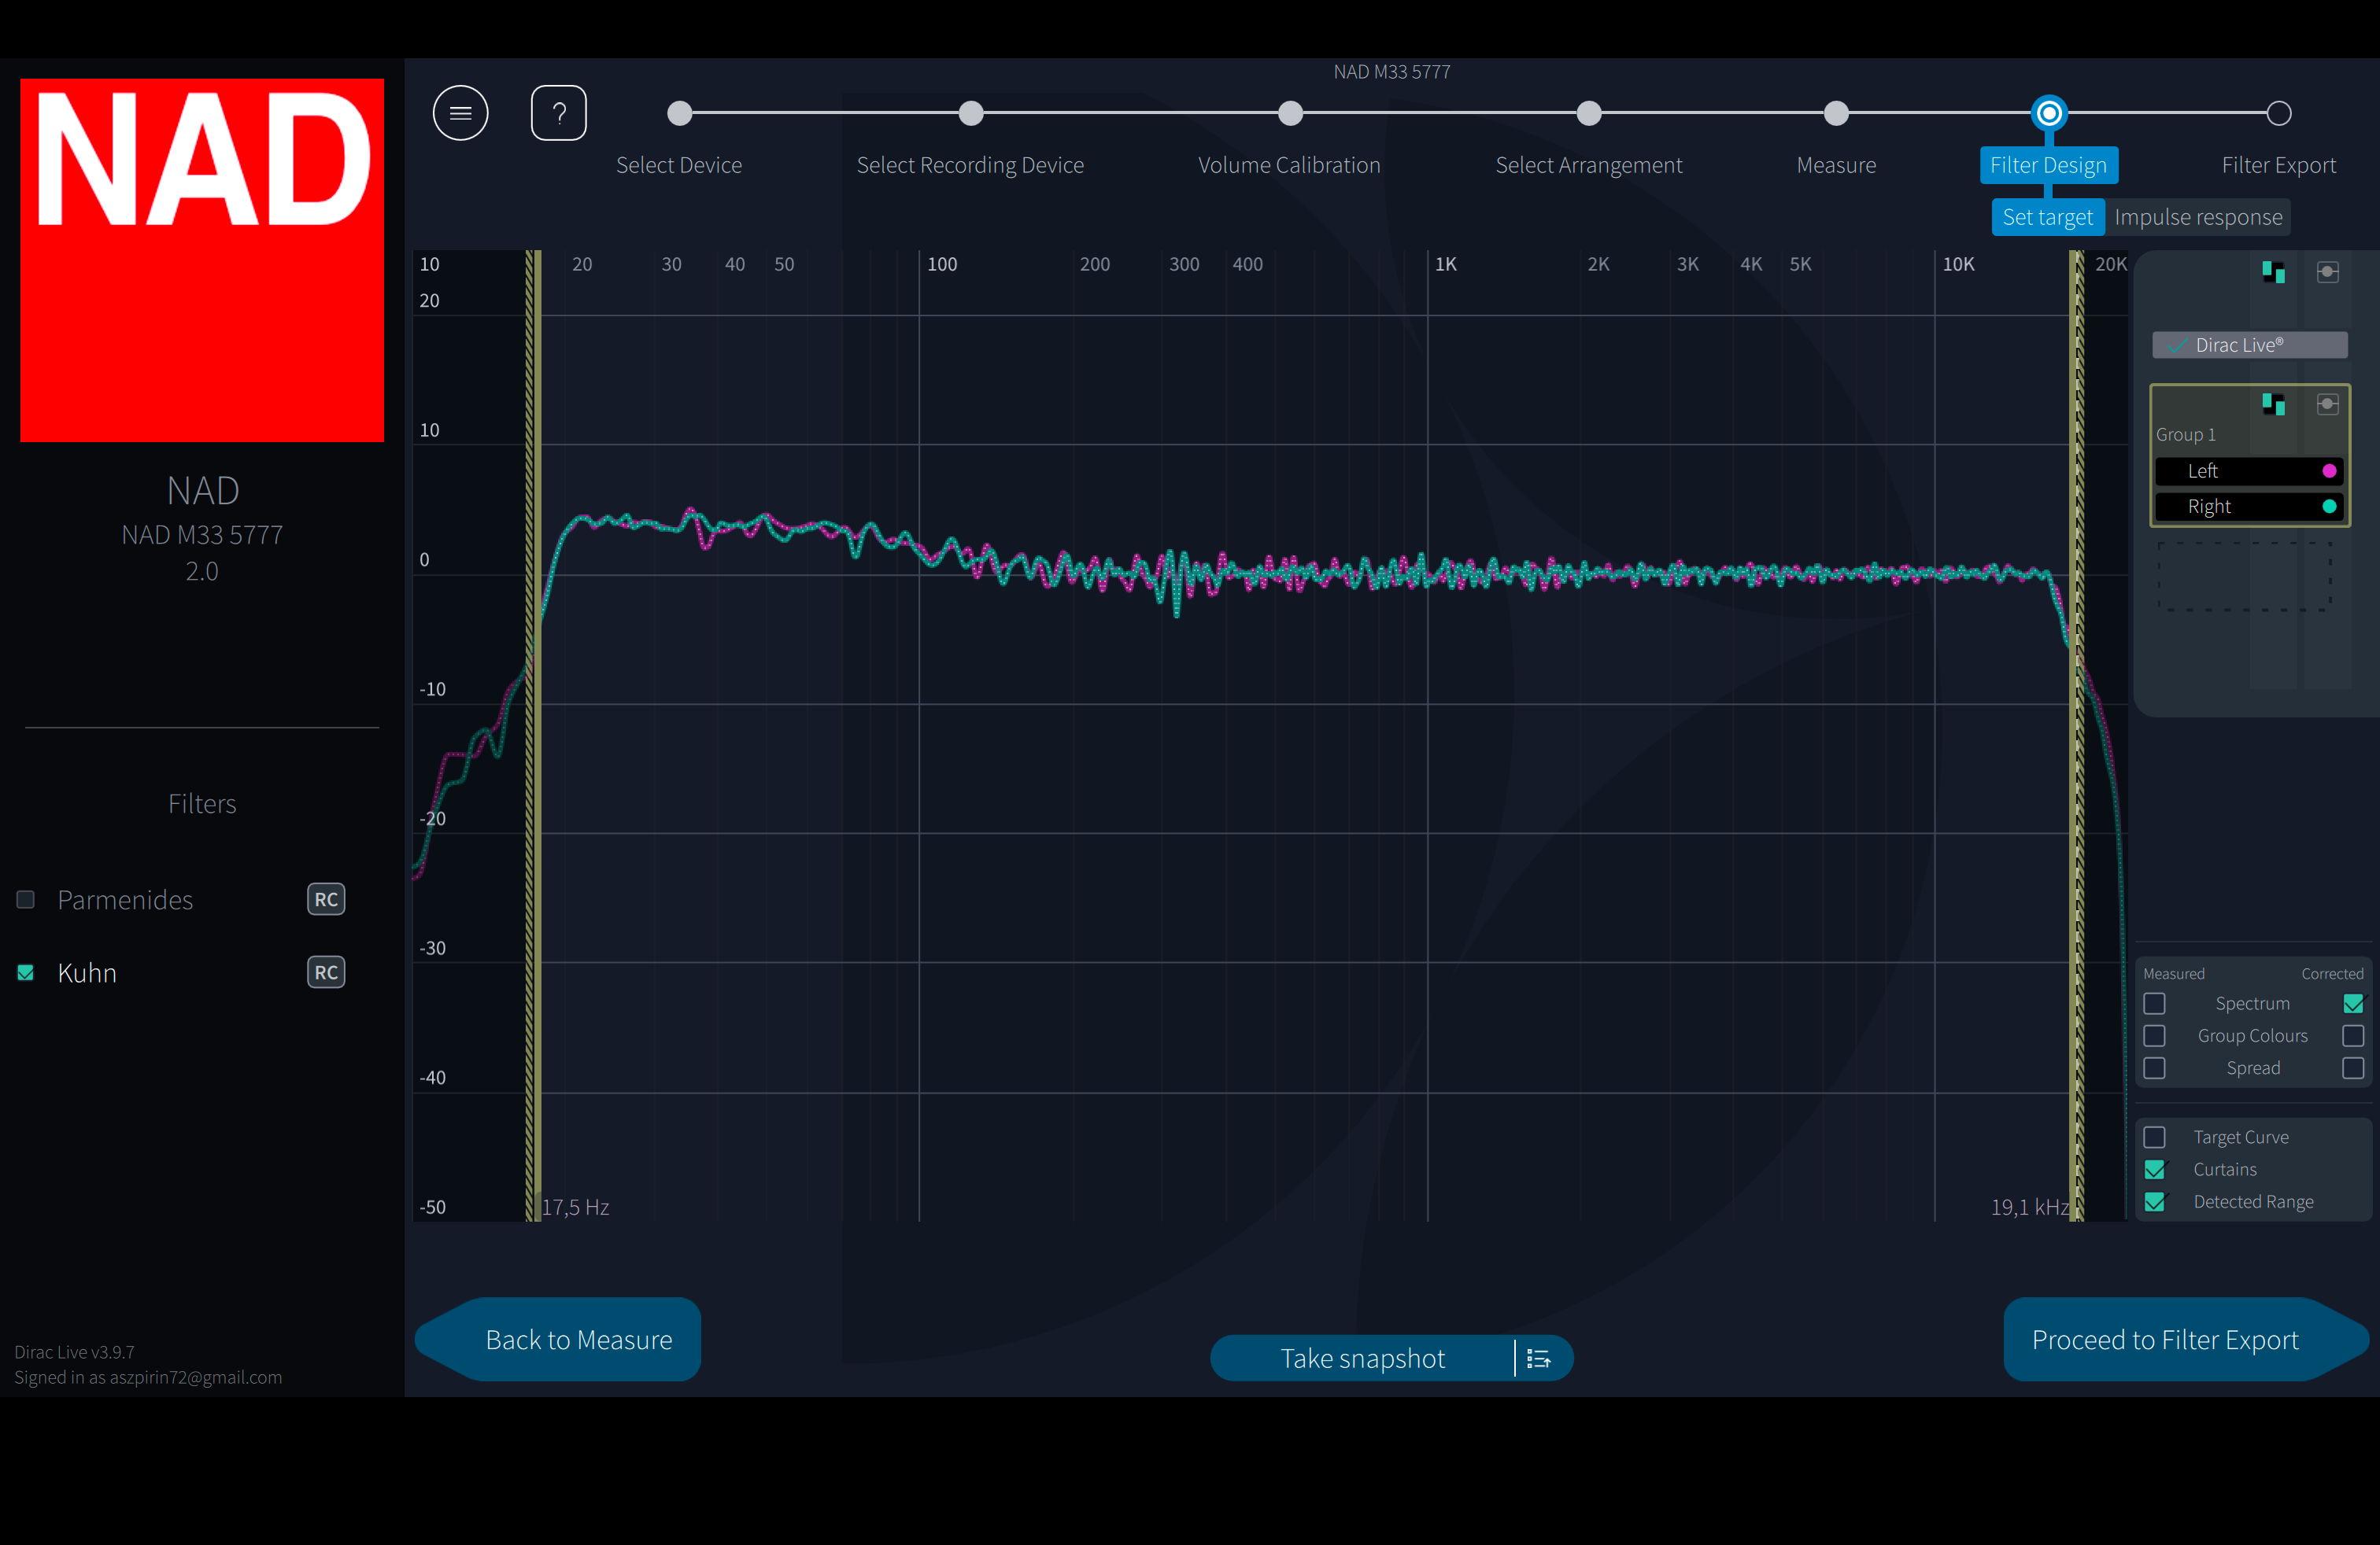2380x1545 pixels.
Task: Click the RC badge next to Parmenides
Action: point(326,899)
